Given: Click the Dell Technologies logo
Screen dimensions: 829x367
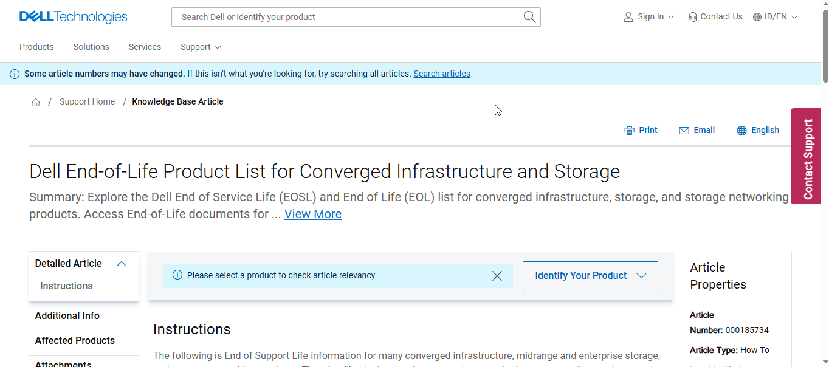Looking at the screenshot, I should coord(73,17).
